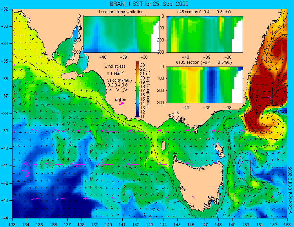This screenshot has width=294, height=227.
Task: Click the "wind stress" legend label
Action: pyautogui.click(x=115, y=66)
